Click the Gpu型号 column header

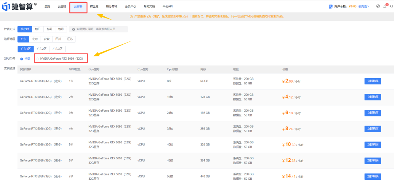pyautogui.click(x=94, y=69)
